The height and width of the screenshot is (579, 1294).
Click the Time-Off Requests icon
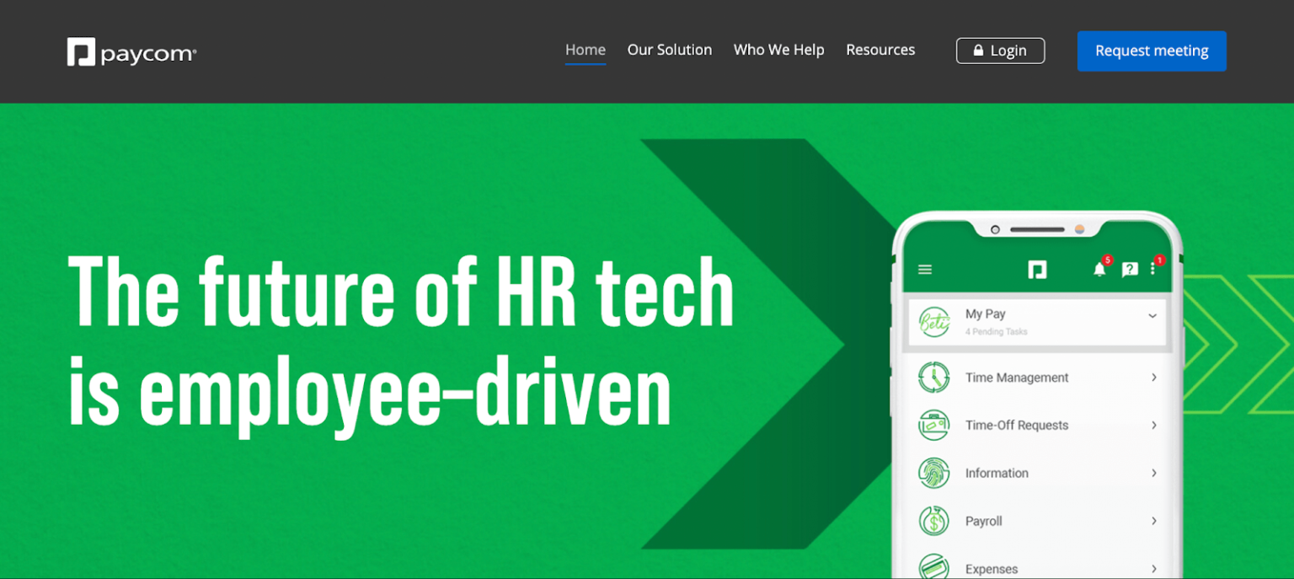(x=934, y=426)
